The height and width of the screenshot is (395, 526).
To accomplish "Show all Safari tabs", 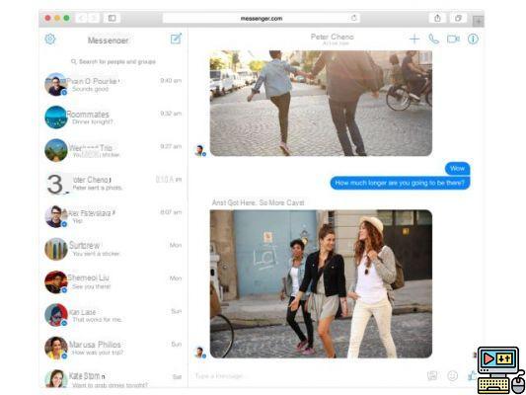I will pos(458,18).
